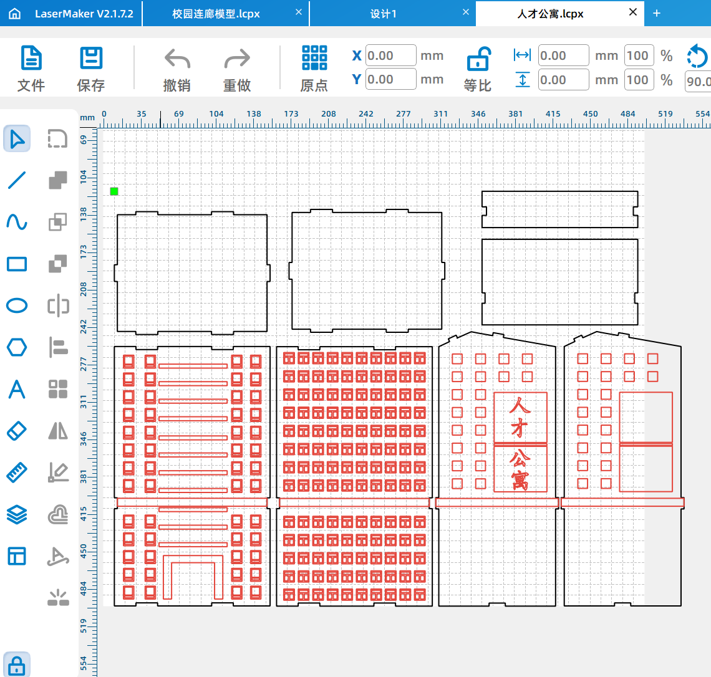711x677 pixels.
Task: Click the twin triangles flip icon
Action: [58, 431]
